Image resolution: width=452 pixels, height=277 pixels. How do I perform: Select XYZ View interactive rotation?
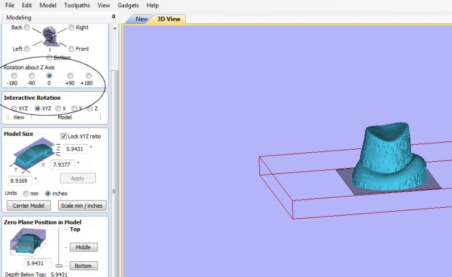pos(14,109)
